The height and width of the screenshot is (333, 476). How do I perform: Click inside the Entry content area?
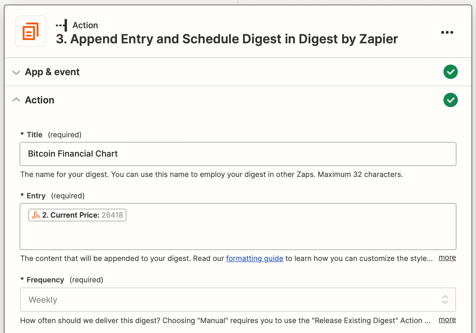click(235, 235)
